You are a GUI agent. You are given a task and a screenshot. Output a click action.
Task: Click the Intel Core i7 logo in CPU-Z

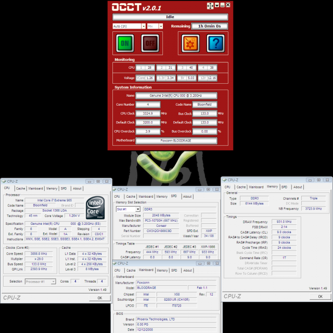95,208
